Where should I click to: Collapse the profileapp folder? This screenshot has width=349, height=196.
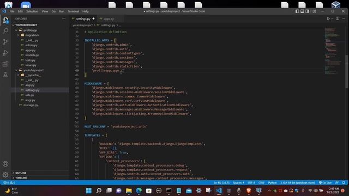click(x=16, y=30)
